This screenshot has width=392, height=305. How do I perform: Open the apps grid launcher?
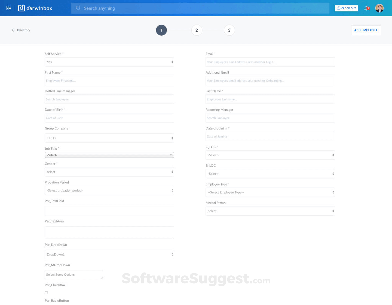tap(8, 8)
